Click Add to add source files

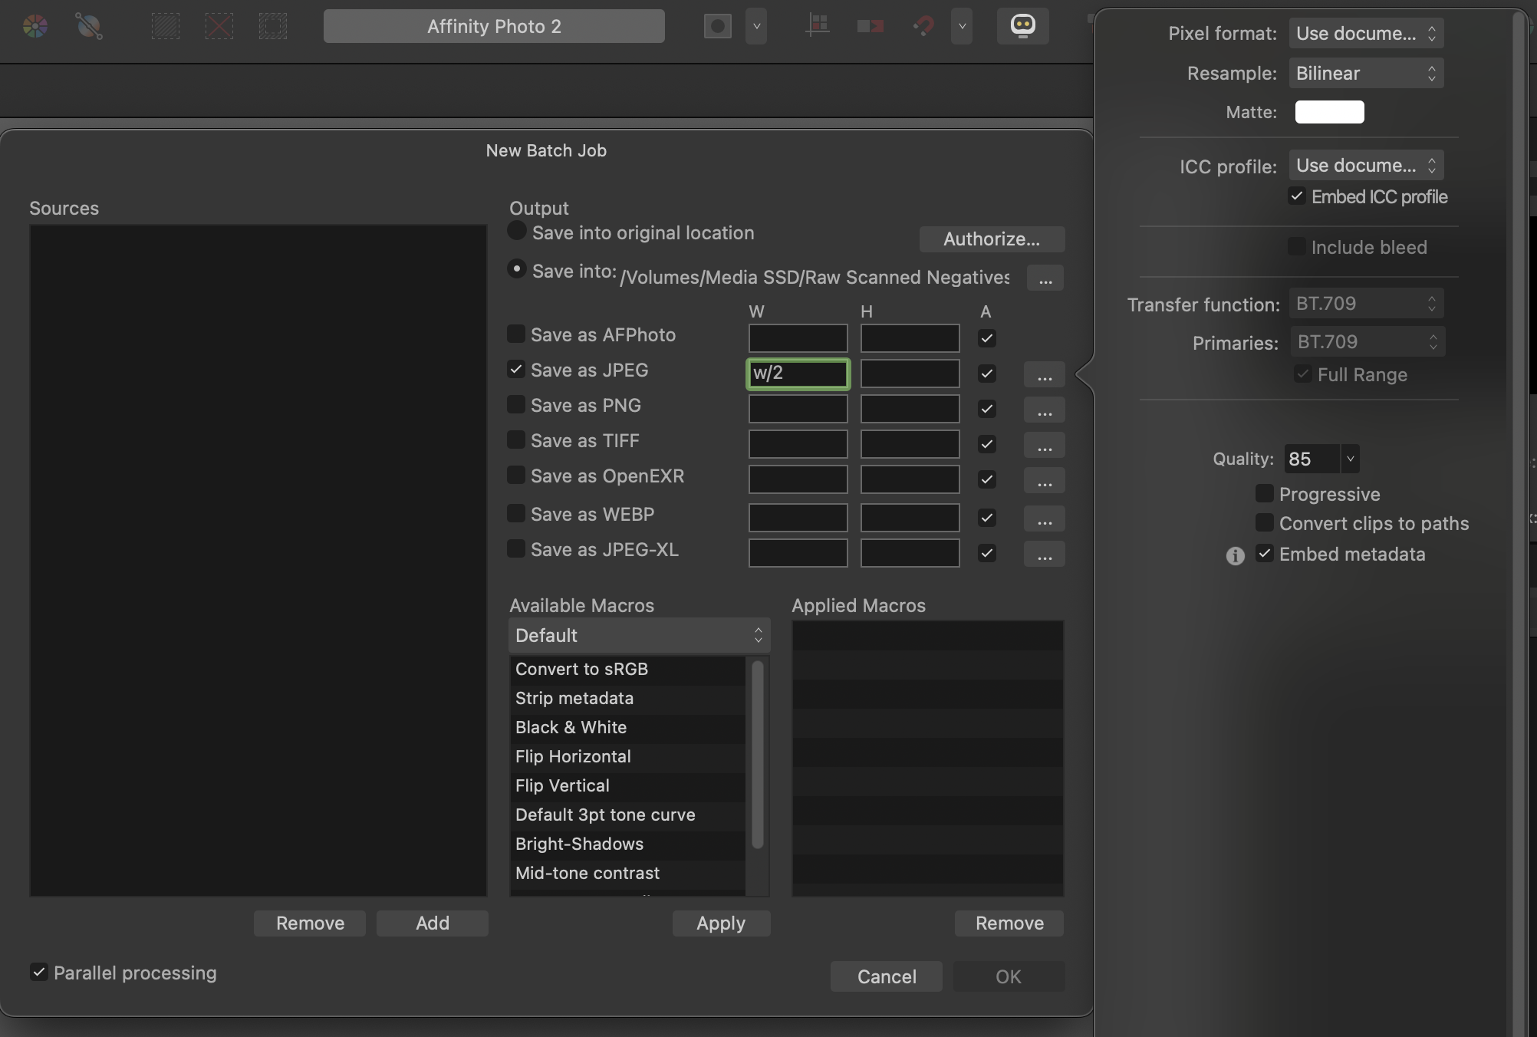click(x=433, y=923)
